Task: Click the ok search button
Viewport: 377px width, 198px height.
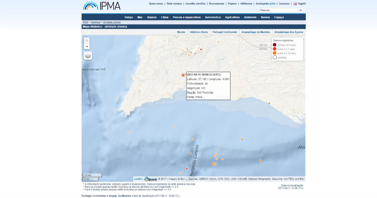Action: click(300, 10)
